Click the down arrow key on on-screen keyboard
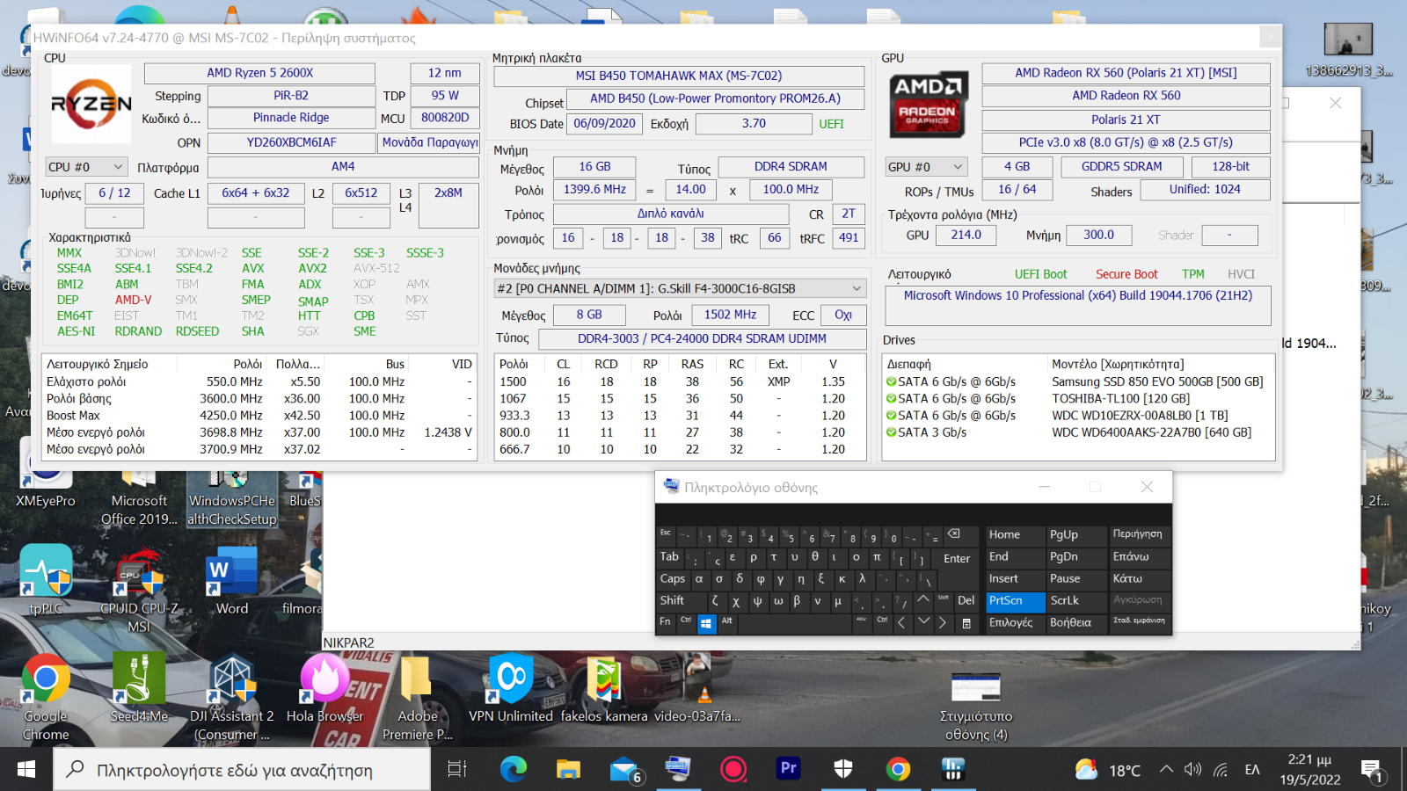1407x791 pixels. pyautogui.click(x=922, y=623)
